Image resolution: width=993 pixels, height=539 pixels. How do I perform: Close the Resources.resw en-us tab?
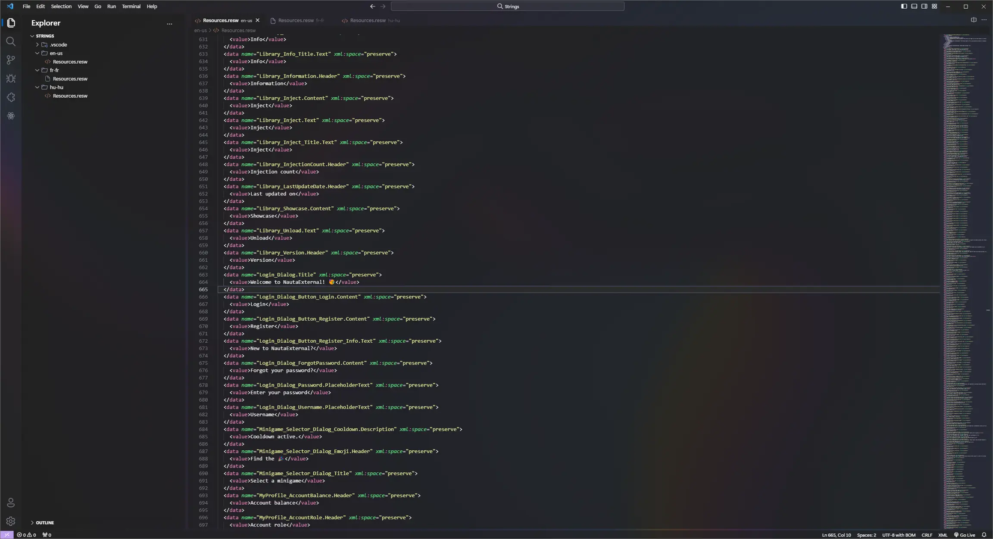click(257, 20)
